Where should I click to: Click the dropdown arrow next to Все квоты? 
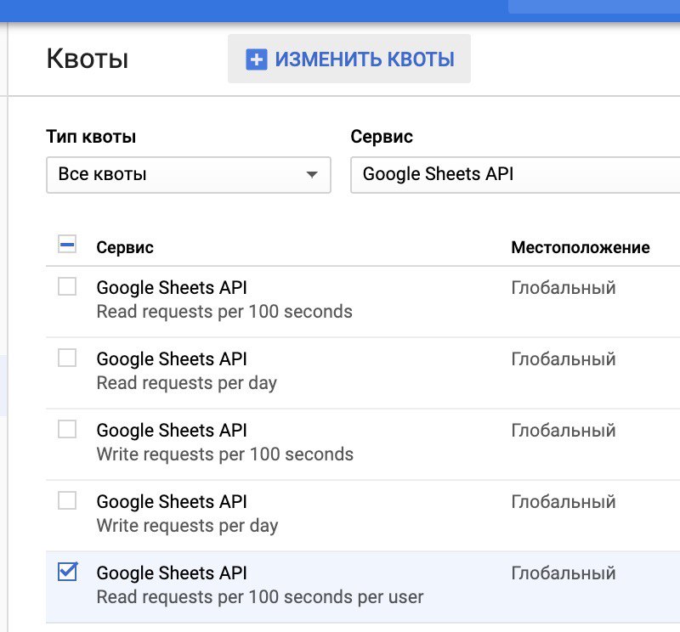tap(312, 175)
